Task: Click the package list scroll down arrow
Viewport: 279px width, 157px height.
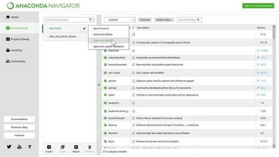Action: coord(274,146)
